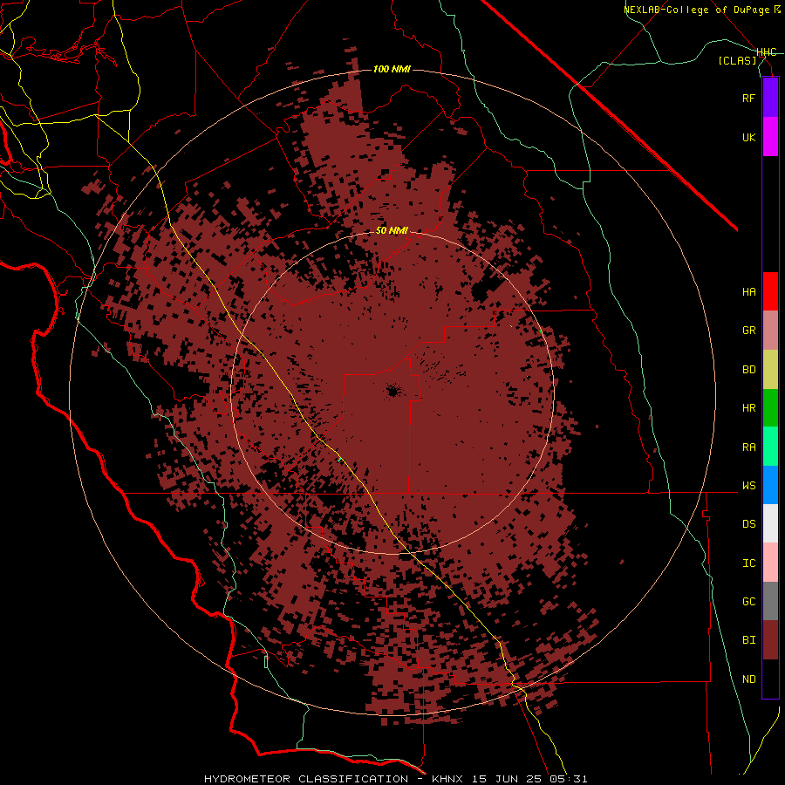Viewport: 785px width, 785px height.
Task: Click the ND black legend swatch
Action: 770,679
